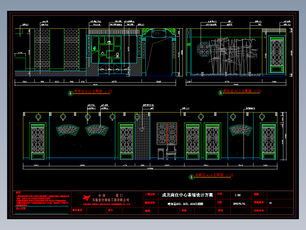Viewport: 306px width, 230px height.
Task: Click the section marker circle beside A13 title
Action: point(221,93)
